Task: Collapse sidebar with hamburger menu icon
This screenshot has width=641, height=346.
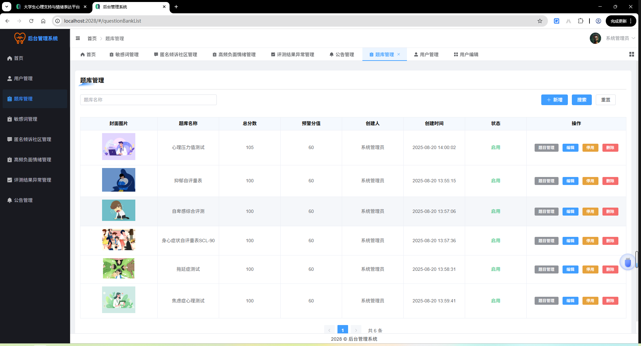Action: click(78, 38)
